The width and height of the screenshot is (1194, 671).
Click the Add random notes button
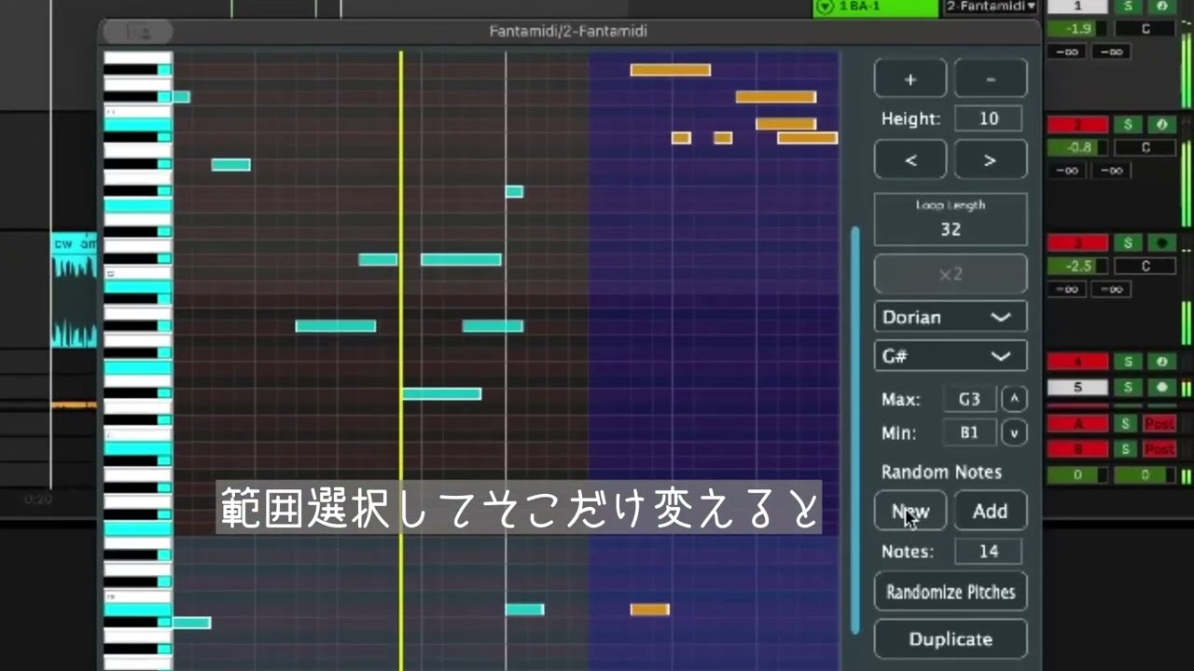click(x=991, y=511)
